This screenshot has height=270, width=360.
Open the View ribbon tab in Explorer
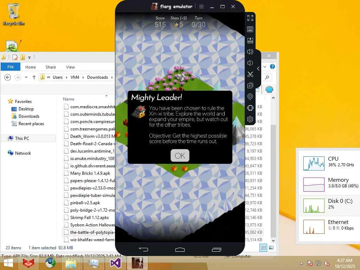tap(70, 67)
